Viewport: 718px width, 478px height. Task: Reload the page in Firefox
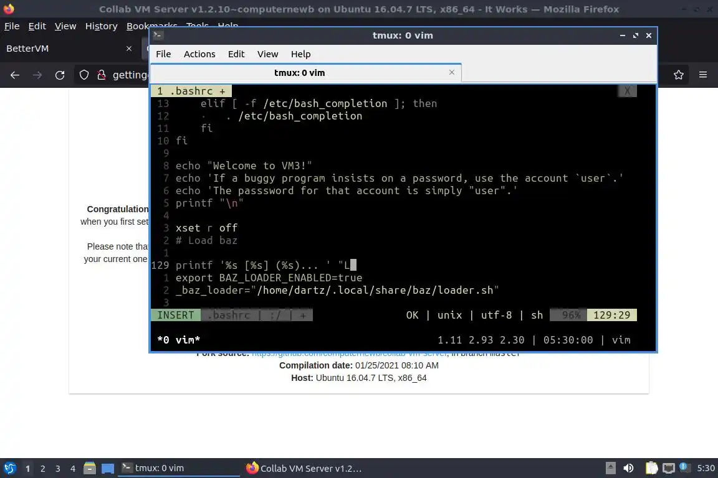[60, 75]
